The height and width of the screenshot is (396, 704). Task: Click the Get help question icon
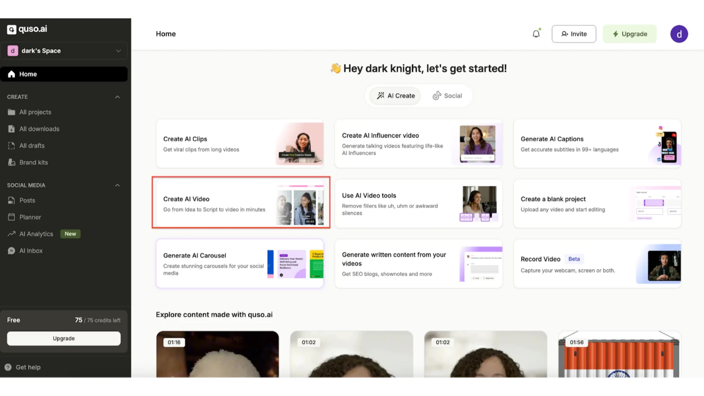click(x=8, y=367)
